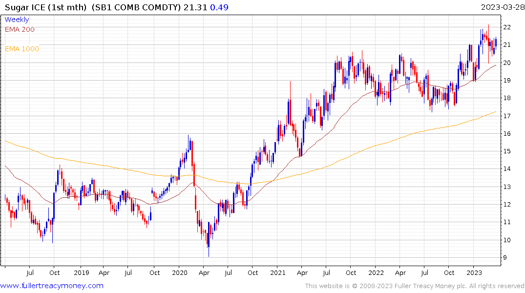Viewport: 525px width, 293px height.
Task: Click the y-axis price label 9
Action: [x=505, y=257]
